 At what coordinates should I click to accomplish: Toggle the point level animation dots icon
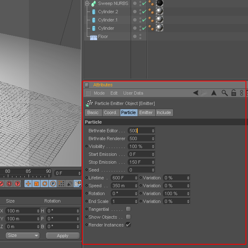coord(61,184)
